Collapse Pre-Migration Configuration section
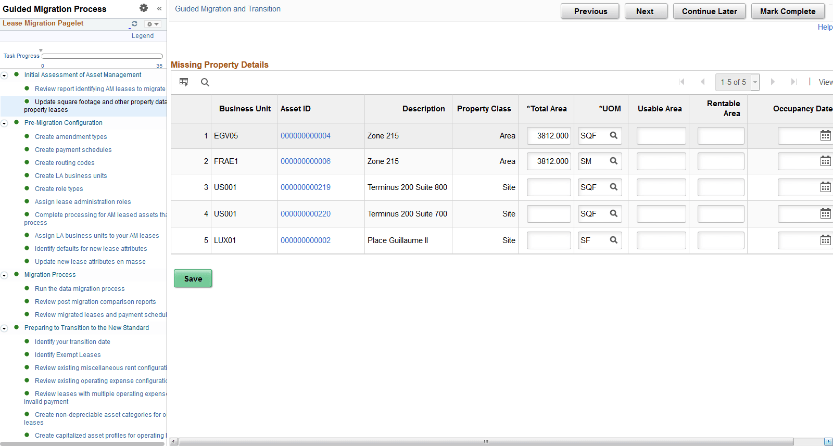Screen dimensions: 833x446 coord(4,123)
